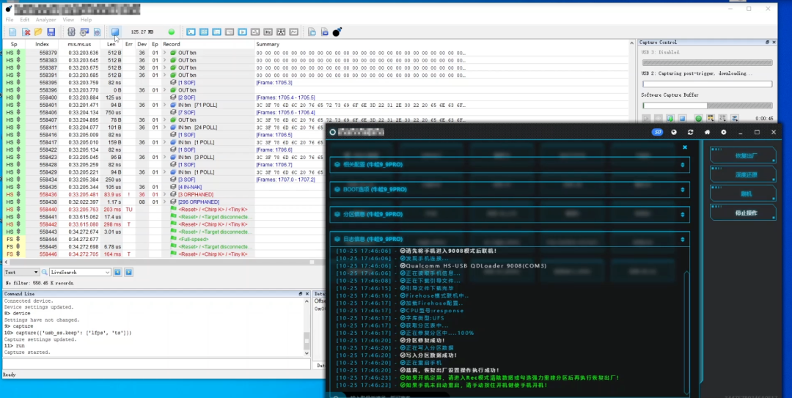This screenshot has width=792, height=398.
Task: Click the 刷机 button
Action: pos(742,194)
